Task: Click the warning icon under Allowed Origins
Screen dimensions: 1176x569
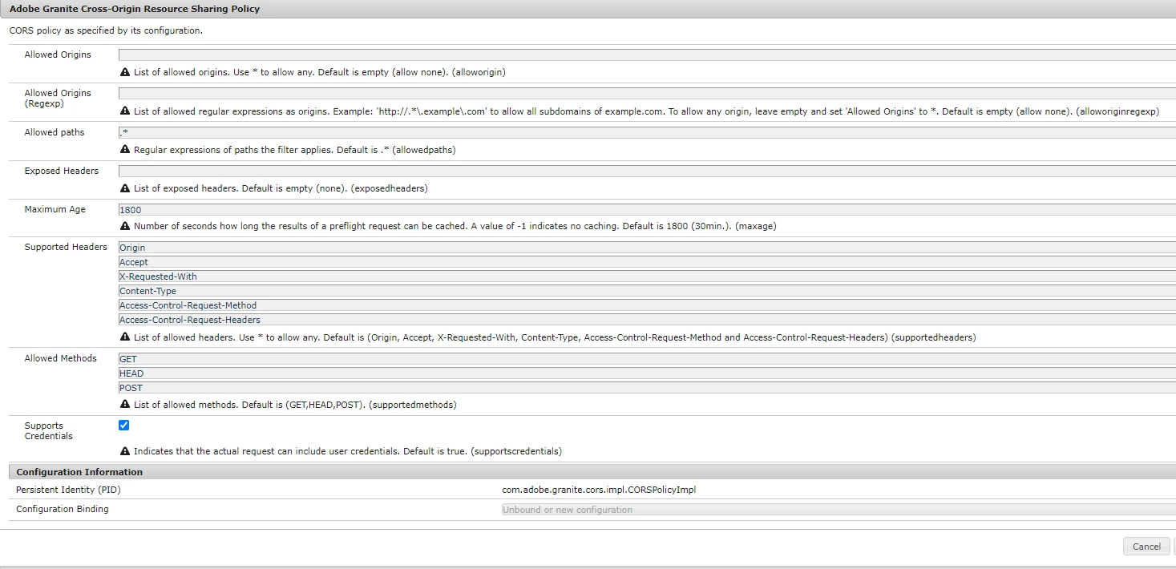Action: coord(125,72)
